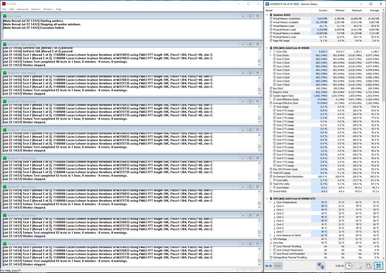
Task: Expand the Core Distance to TjMAX row
Action: click(x=270, y=235)
